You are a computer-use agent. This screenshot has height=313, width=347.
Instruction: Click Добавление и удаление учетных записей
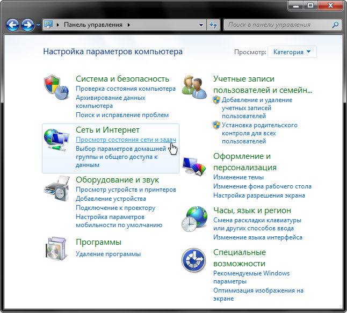(x=257, y=108)
